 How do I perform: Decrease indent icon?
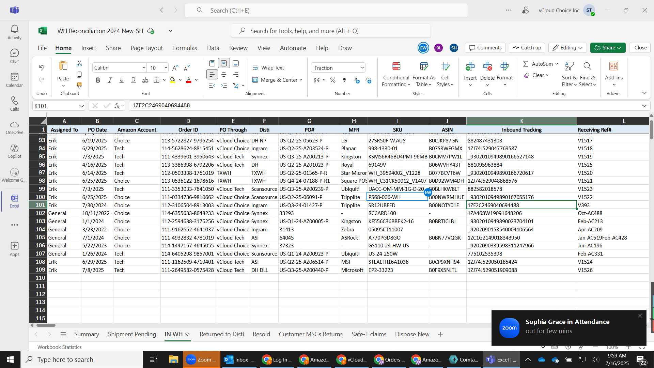click(212, 85)
